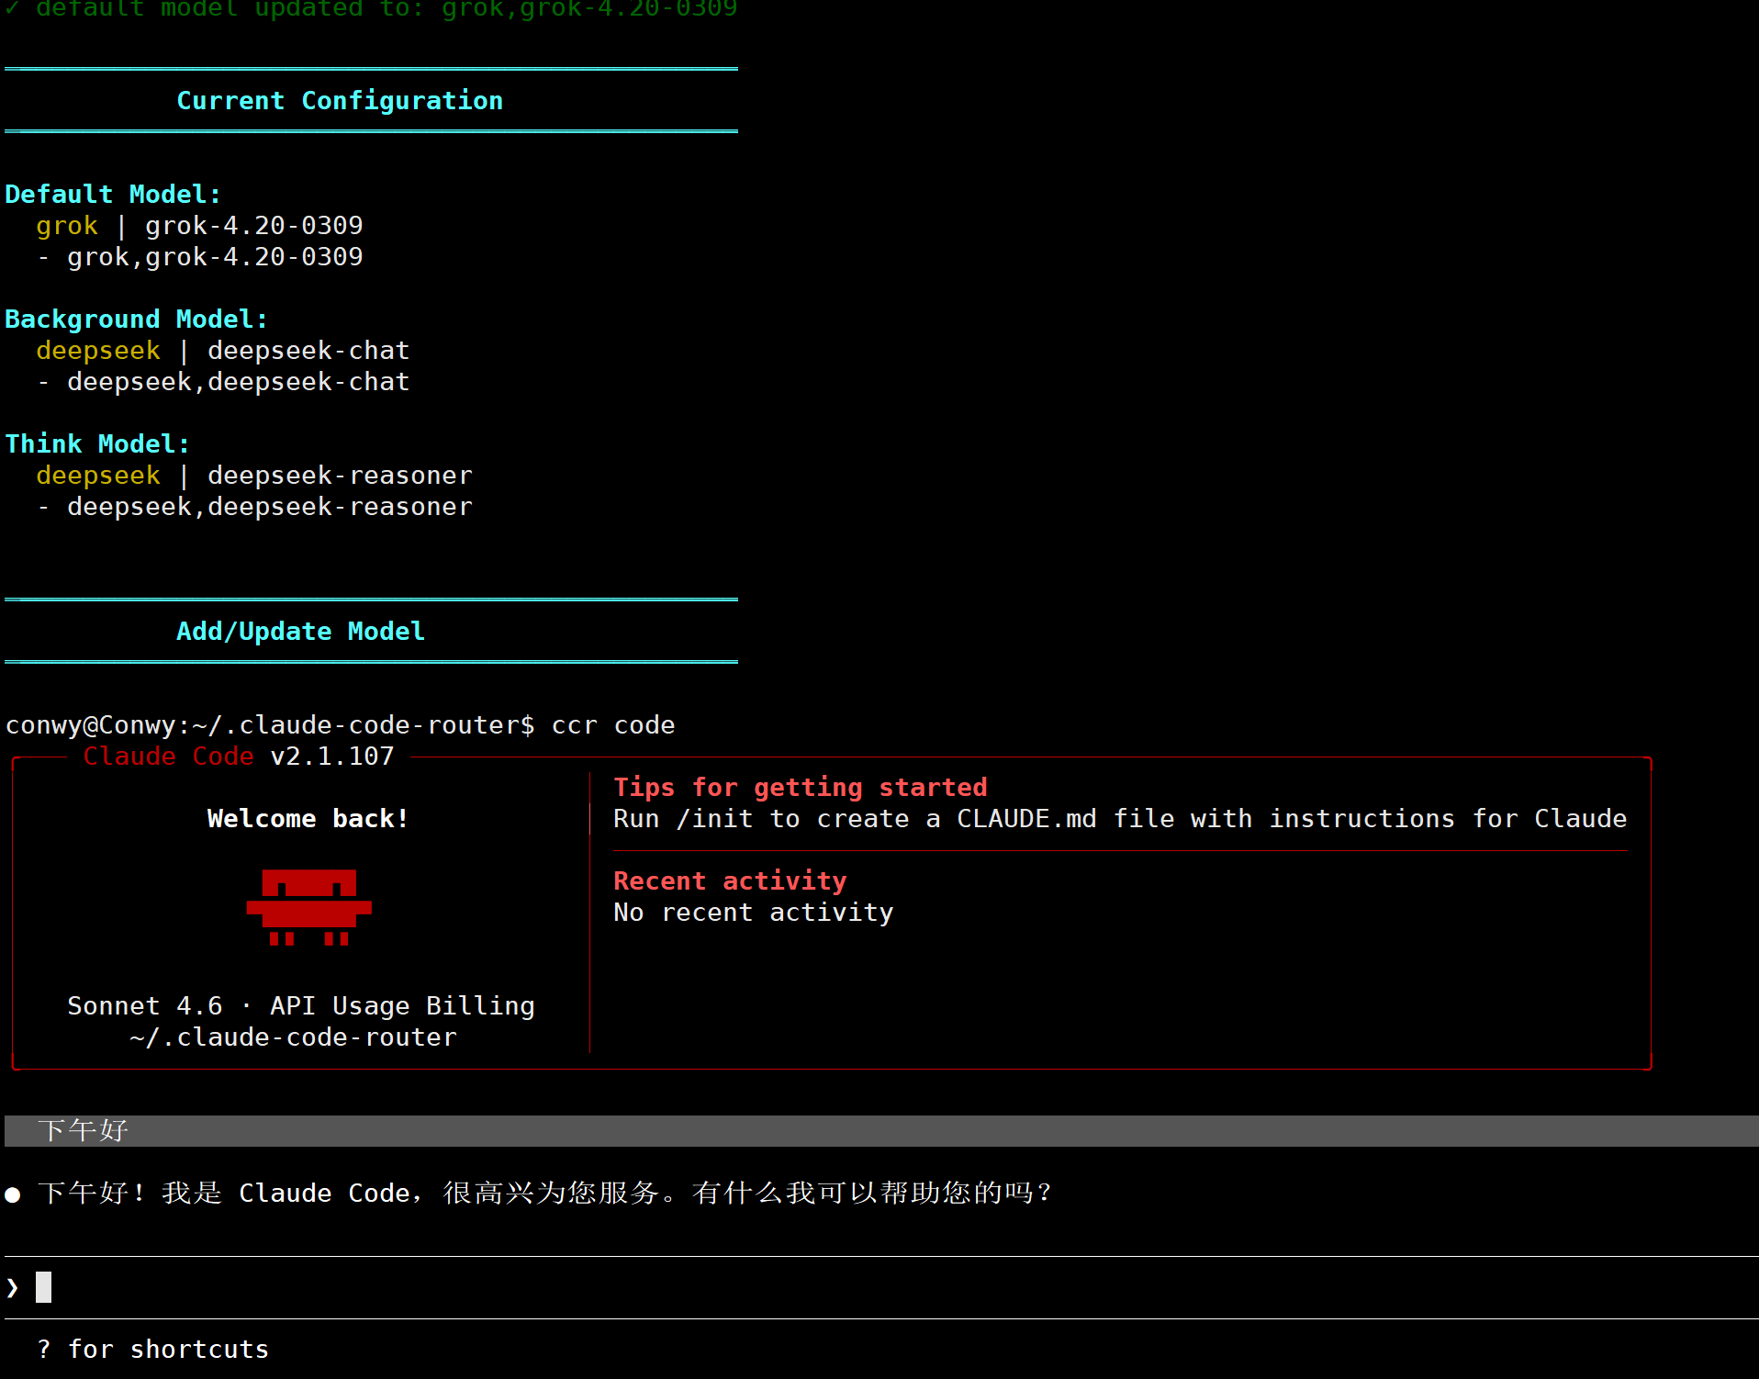
Task: Click the 'Background Model:' label
Action: [x=137, y=320]
